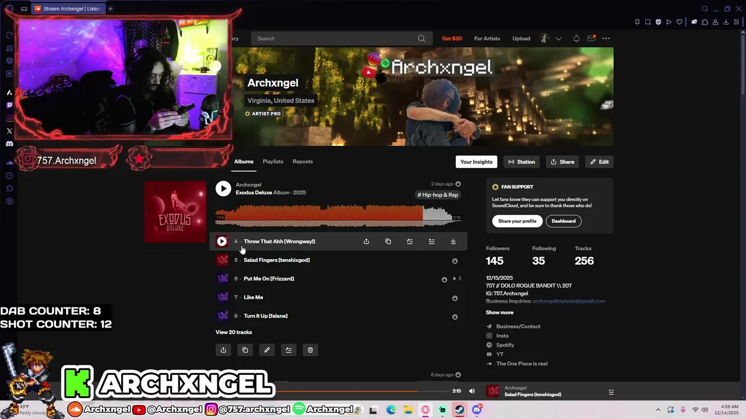Screen dimensions: 746x419
Task: Open Hip-hop & Rap tag
Action: pos(438,195)
